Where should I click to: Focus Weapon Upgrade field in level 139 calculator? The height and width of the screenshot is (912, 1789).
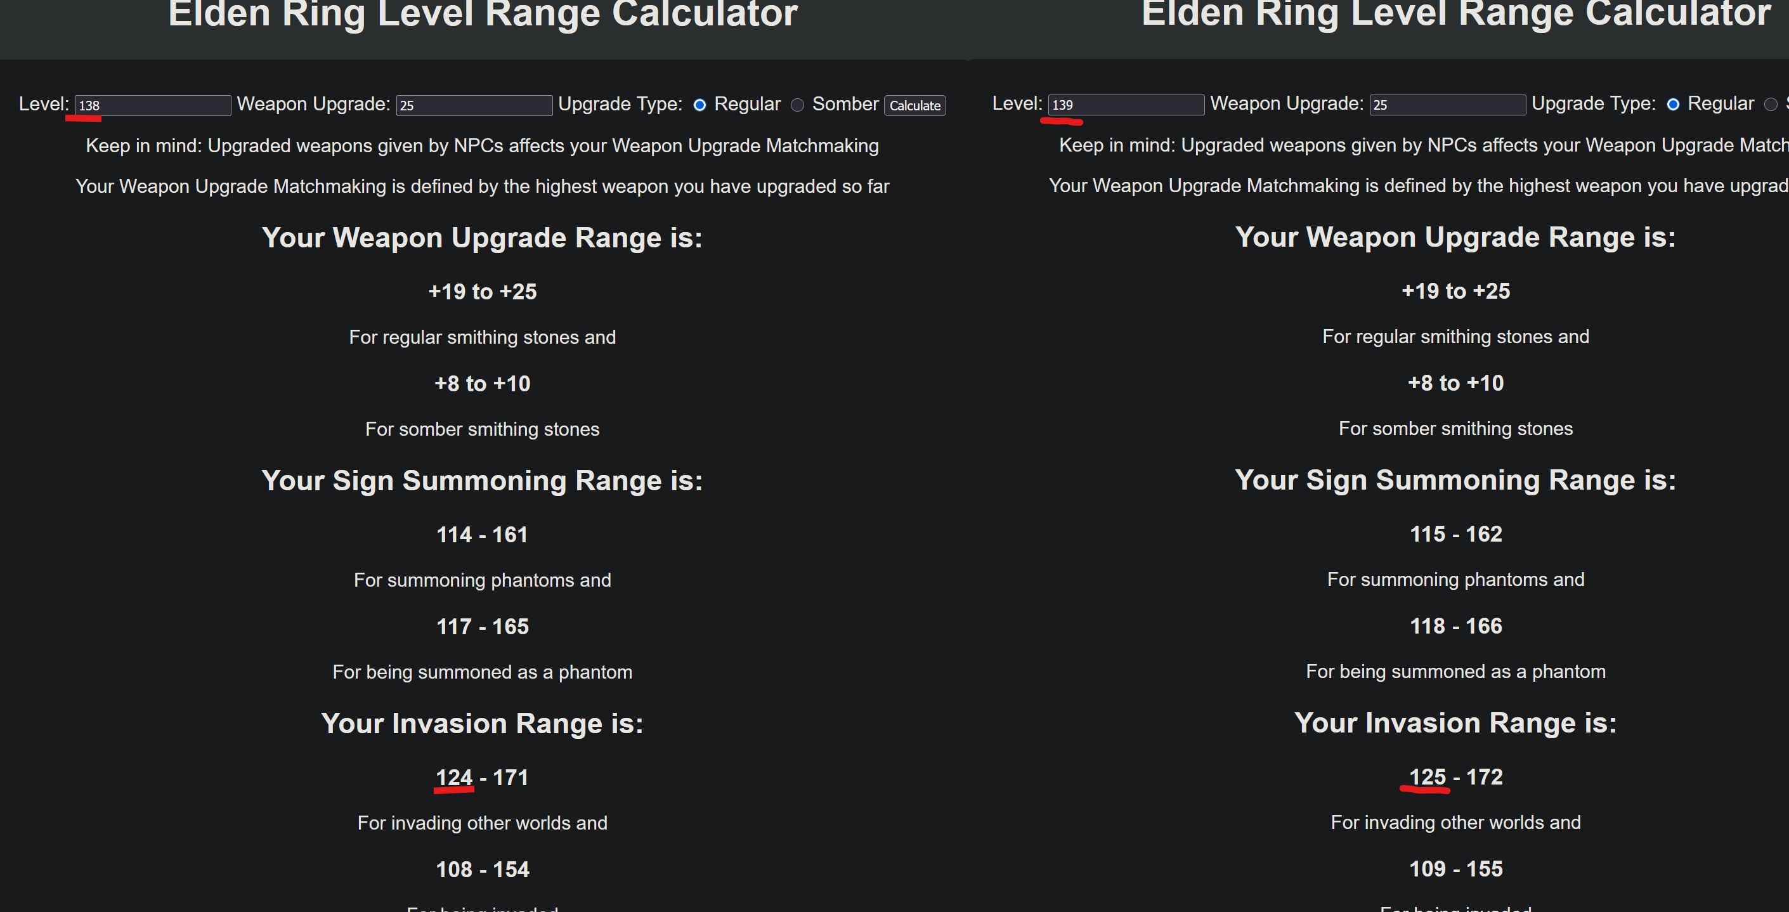(x=1447, y=105)
